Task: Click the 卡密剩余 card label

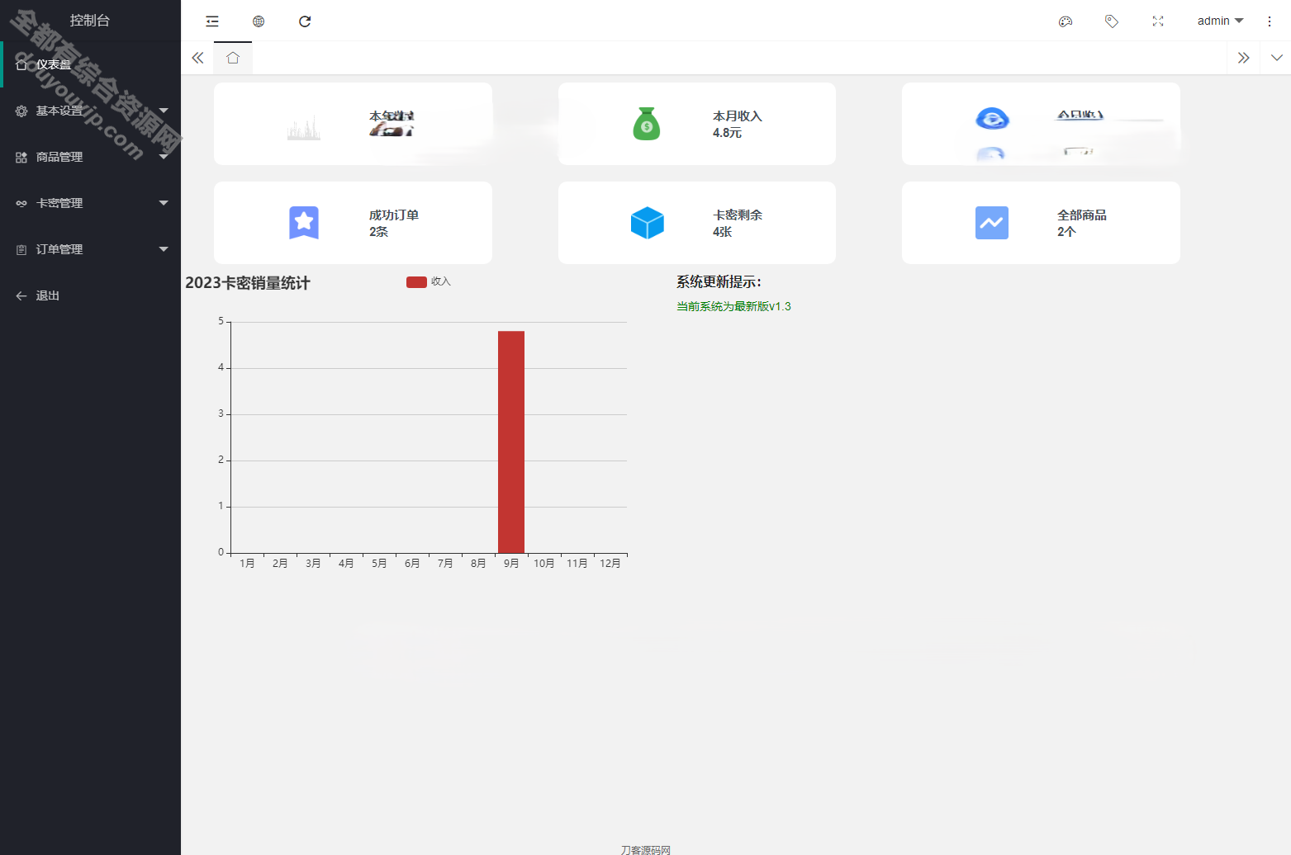Action: (x=738, y=215)
